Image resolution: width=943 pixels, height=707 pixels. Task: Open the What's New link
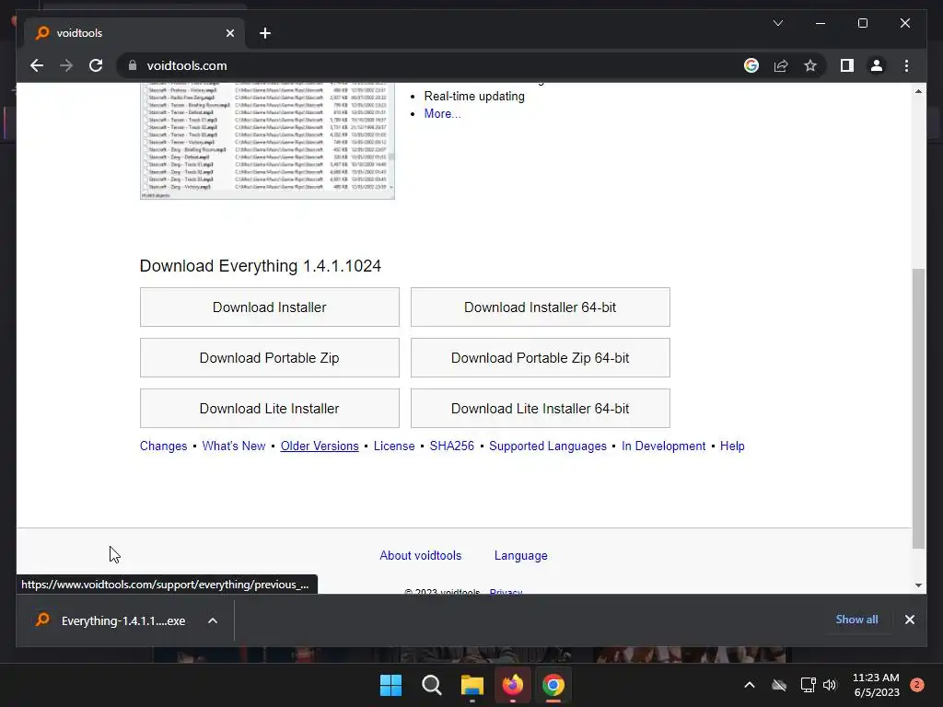233,446
